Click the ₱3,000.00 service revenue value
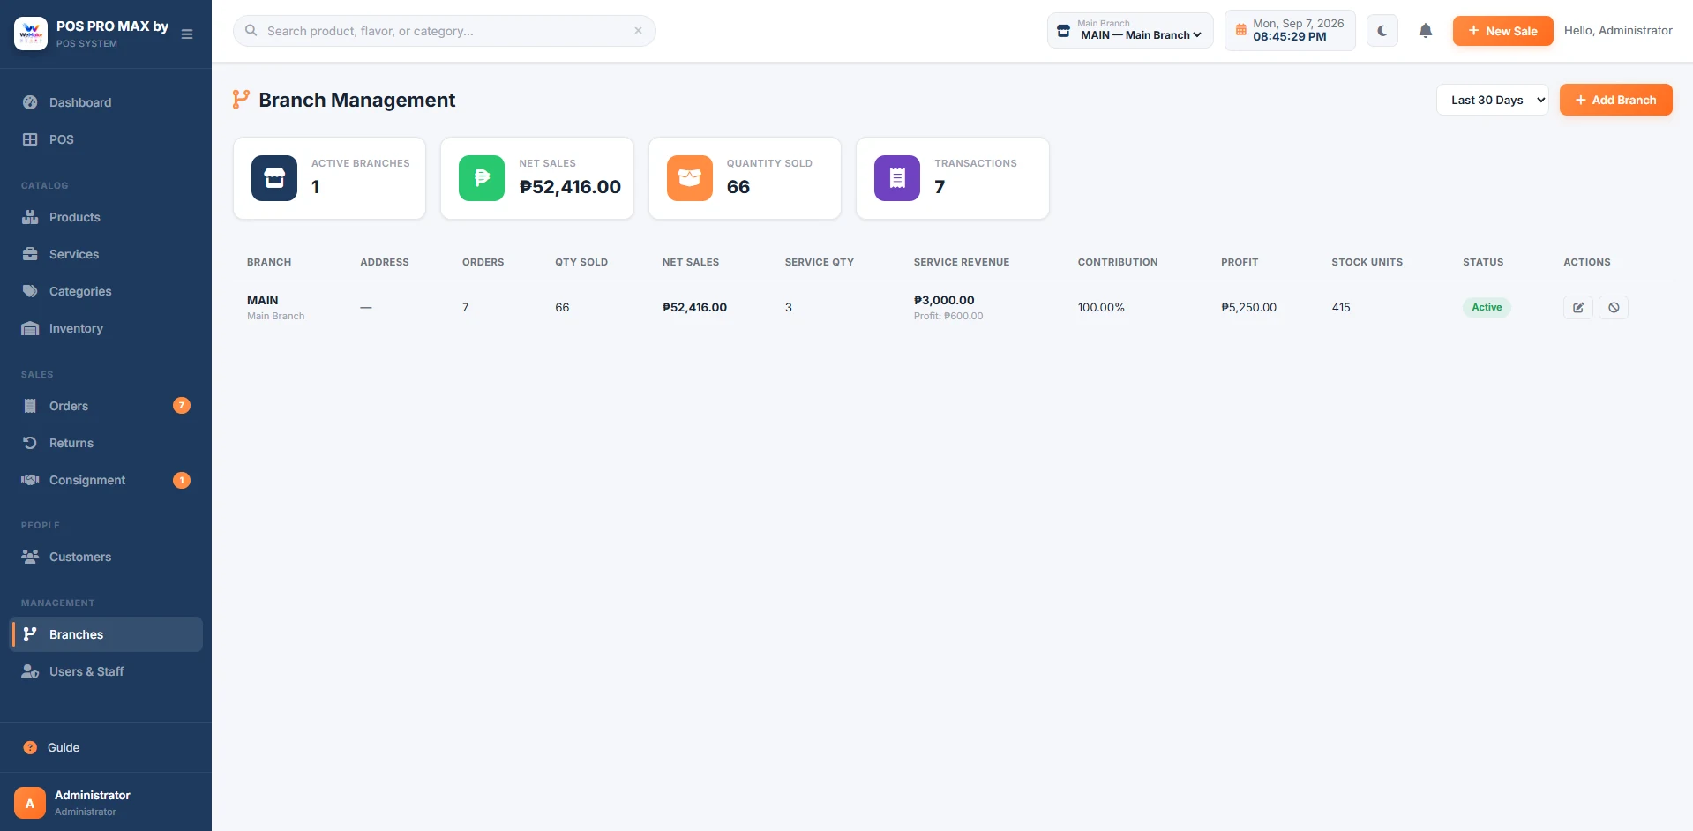 [944, 300]
